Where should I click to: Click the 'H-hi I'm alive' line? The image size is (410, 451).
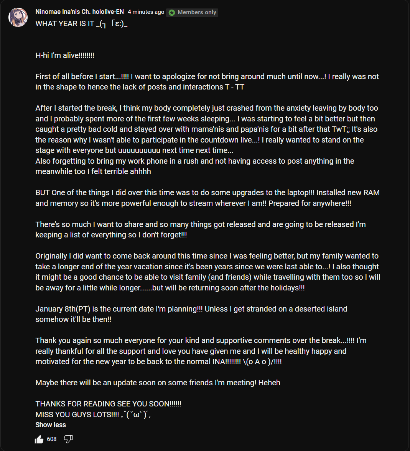click(x=65, y=56)
